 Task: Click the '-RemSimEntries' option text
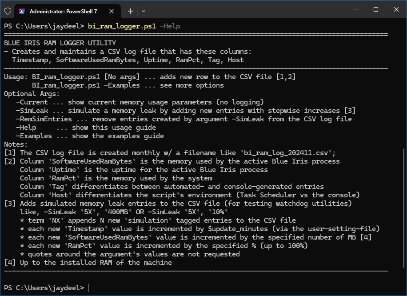pos(44,119)
